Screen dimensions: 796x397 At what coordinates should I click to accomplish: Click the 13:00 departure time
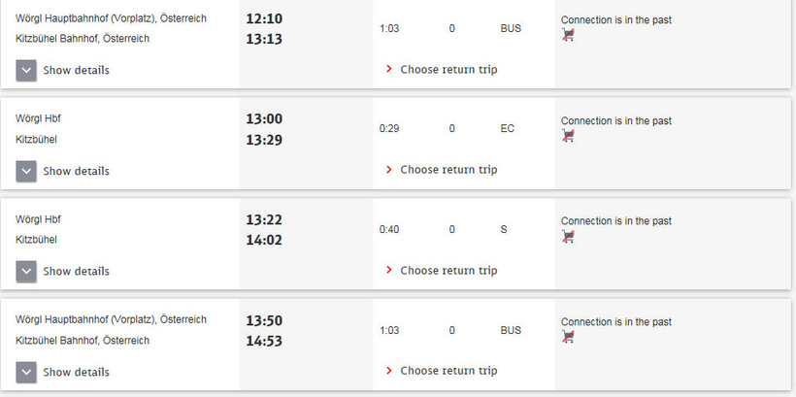[x=264, y=119]
